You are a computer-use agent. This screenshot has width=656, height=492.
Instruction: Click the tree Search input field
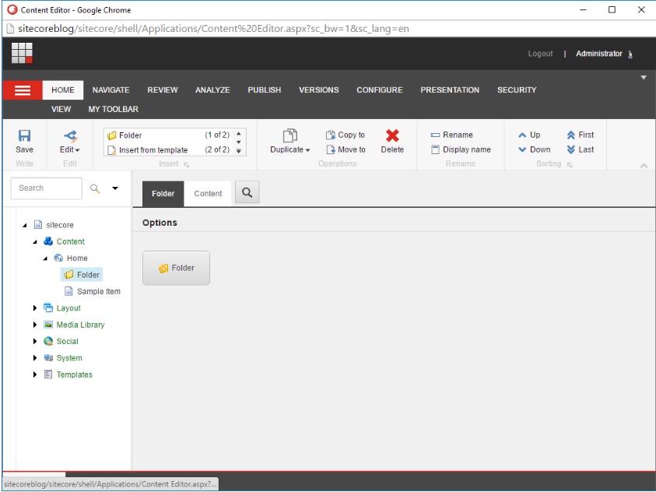point(47,188)
